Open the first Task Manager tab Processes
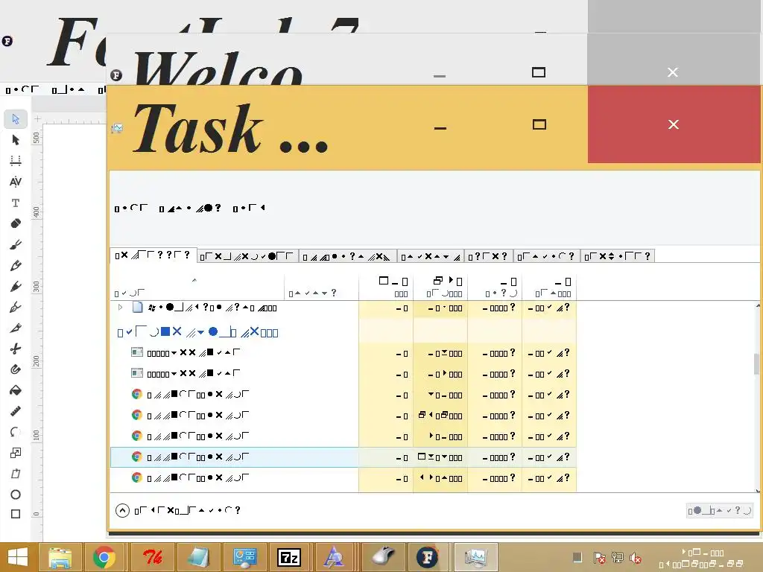Viewport: 763px width, 572px height. pyautogui.click(x=153, y=255)
